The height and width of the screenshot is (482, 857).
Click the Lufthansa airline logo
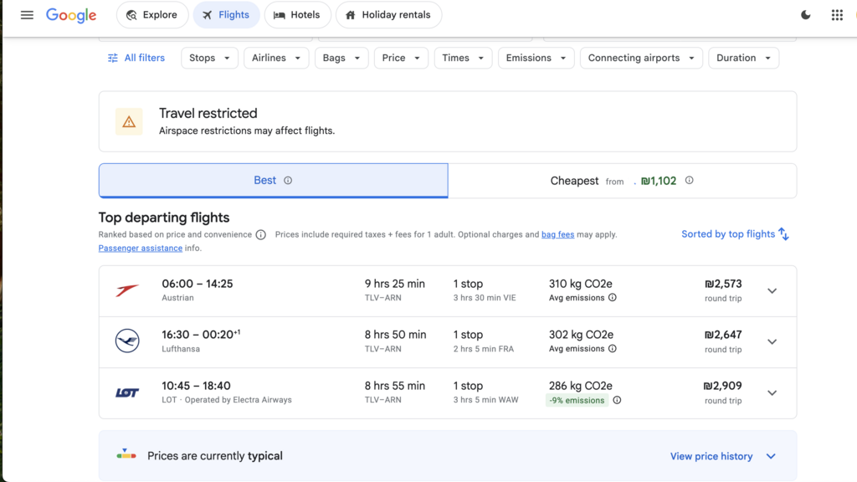(x=127, y=341)
